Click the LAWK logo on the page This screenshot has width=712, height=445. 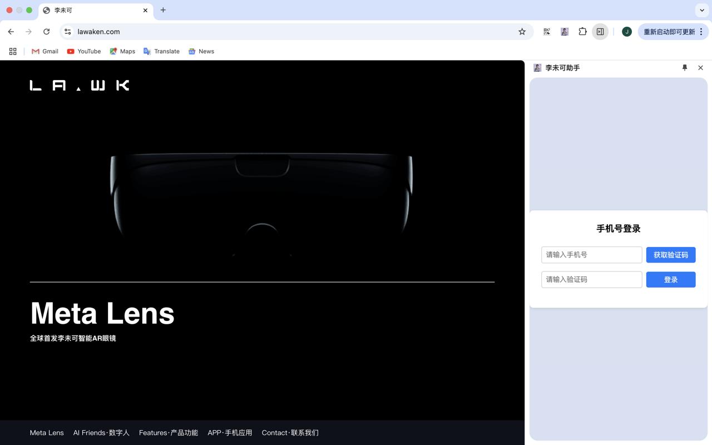pyautogui.click(x=80, y=85)
